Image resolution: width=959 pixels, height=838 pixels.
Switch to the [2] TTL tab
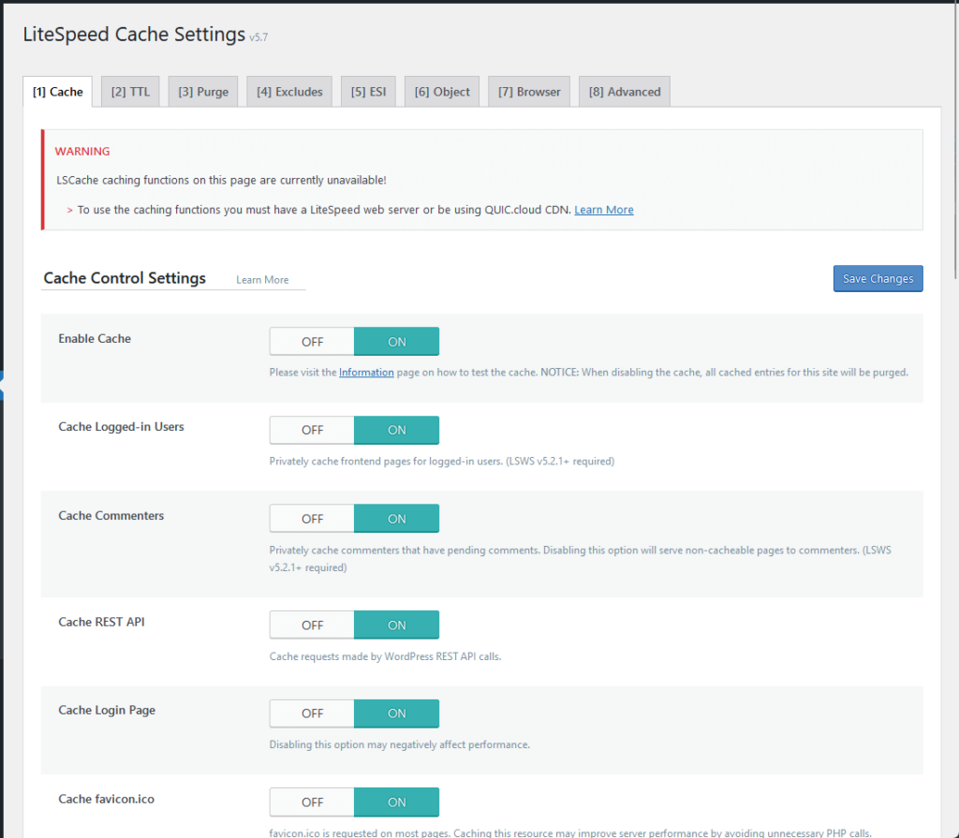[130, 92]
